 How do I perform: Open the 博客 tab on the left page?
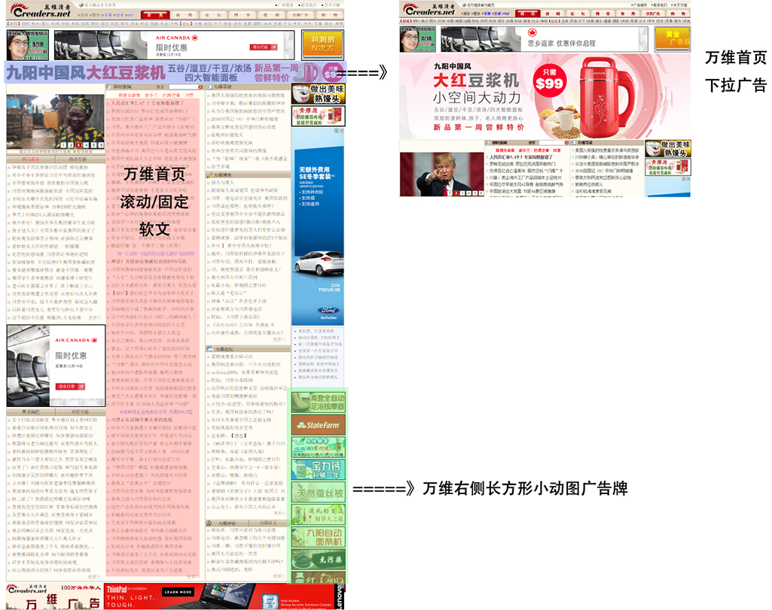(242, 15)
